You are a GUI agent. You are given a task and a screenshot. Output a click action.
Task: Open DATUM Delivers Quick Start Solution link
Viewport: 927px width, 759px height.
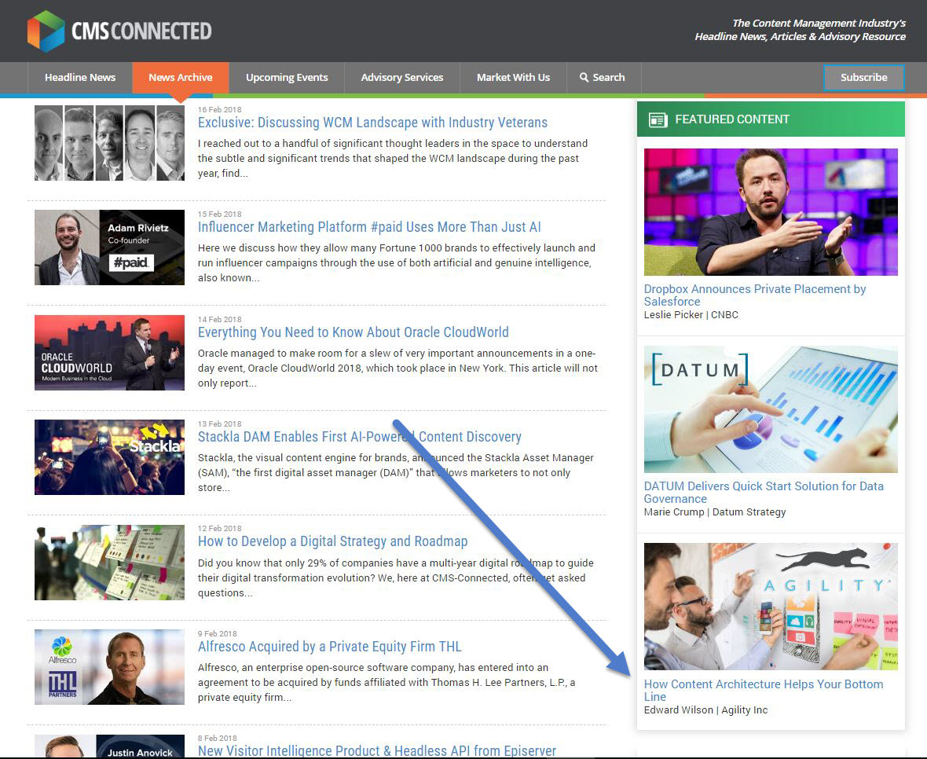(x=763, y=492)
